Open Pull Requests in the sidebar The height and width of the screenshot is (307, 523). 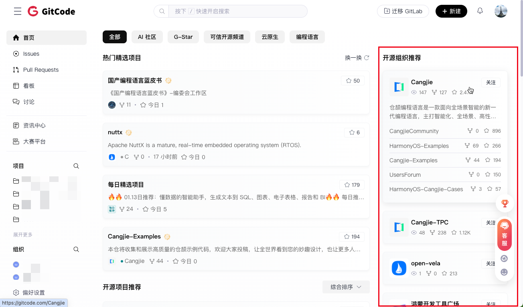coord(41,70)
